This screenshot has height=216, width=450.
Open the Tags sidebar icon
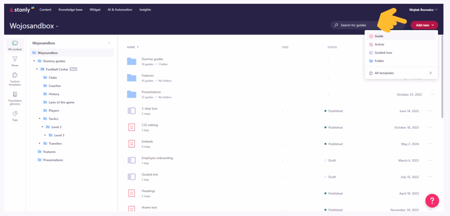tap(15, 113)
